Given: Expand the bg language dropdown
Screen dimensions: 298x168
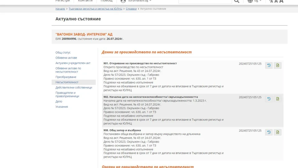Looking at the screenshot, I should pyautogui.click(x=258, y=1).
